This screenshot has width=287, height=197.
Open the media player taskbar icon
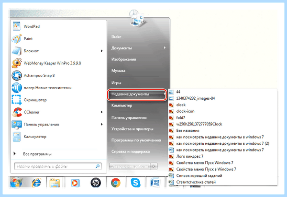click(75, 183)
